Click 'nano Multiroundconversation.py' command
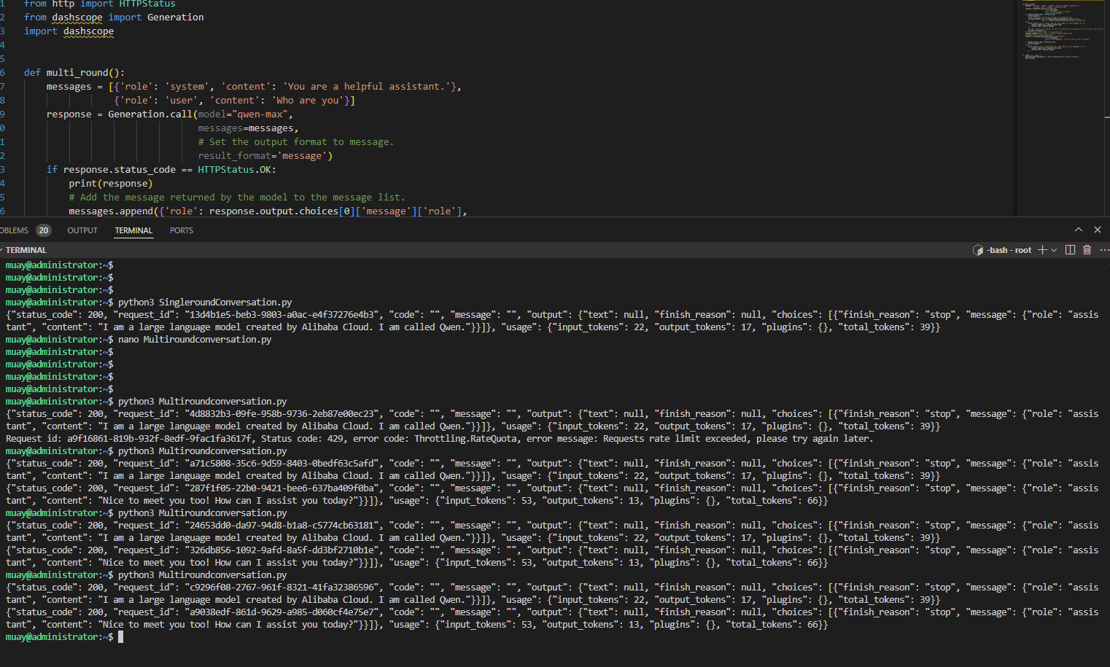Screen dimensions: 1110x667 195,340
